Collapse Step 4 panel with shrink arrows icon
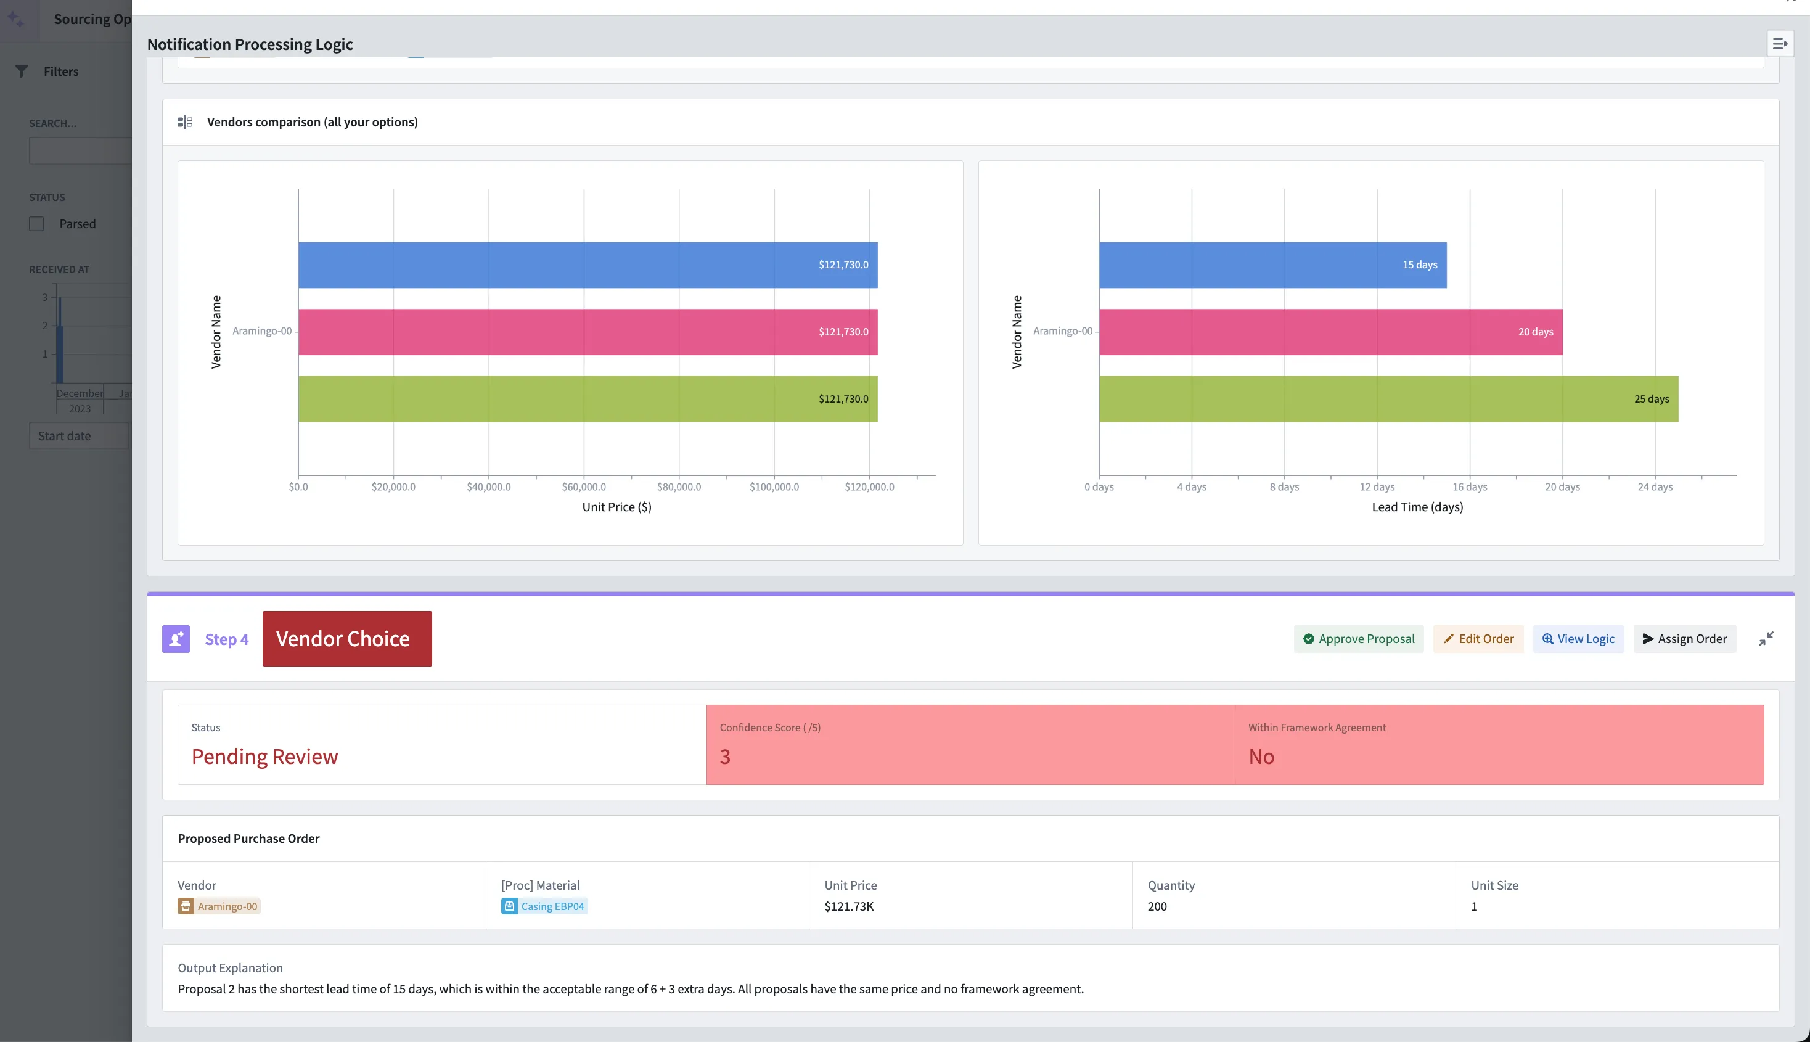The image size is (1810, 1042). (x=1766, y=639)
